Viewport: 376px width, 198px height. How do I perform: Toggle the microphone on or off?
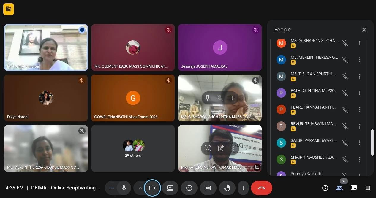point(124,188)
